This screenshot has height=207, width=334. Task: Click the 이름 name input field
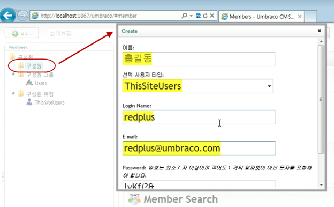(x=199, y=59)
